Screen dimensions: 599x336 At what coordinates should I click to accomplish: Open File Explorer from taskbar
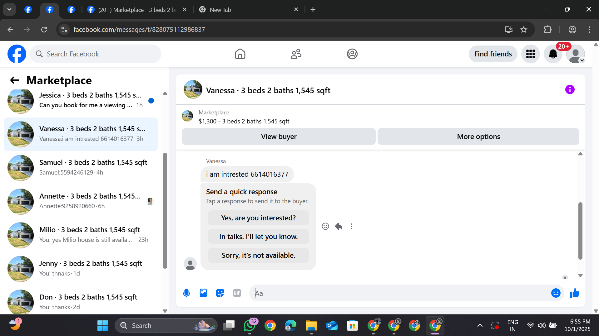click(x=311, y=326)
